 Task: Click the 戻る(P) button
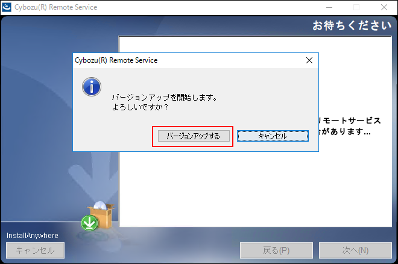click(x=276, y=251)
